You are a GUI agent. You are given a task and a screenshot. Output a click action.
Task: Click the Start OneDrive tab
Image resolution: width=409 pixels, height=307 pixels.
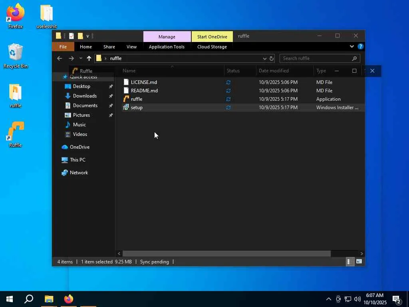point(212,36)
